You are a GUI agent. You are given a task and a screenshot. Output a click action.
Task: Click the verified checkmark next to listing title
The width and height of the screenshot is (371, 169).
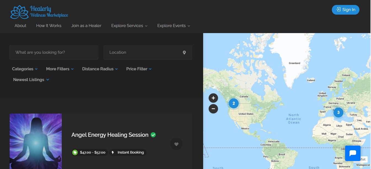pos(154,135)
